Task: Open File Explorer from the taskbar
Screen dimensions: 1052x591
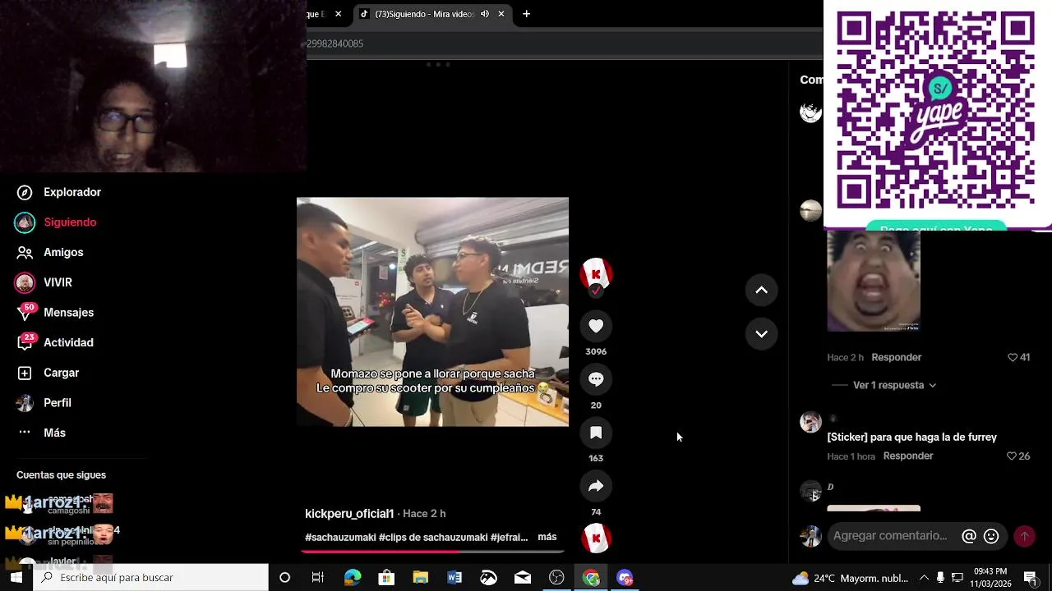Action: coord(421,578)
